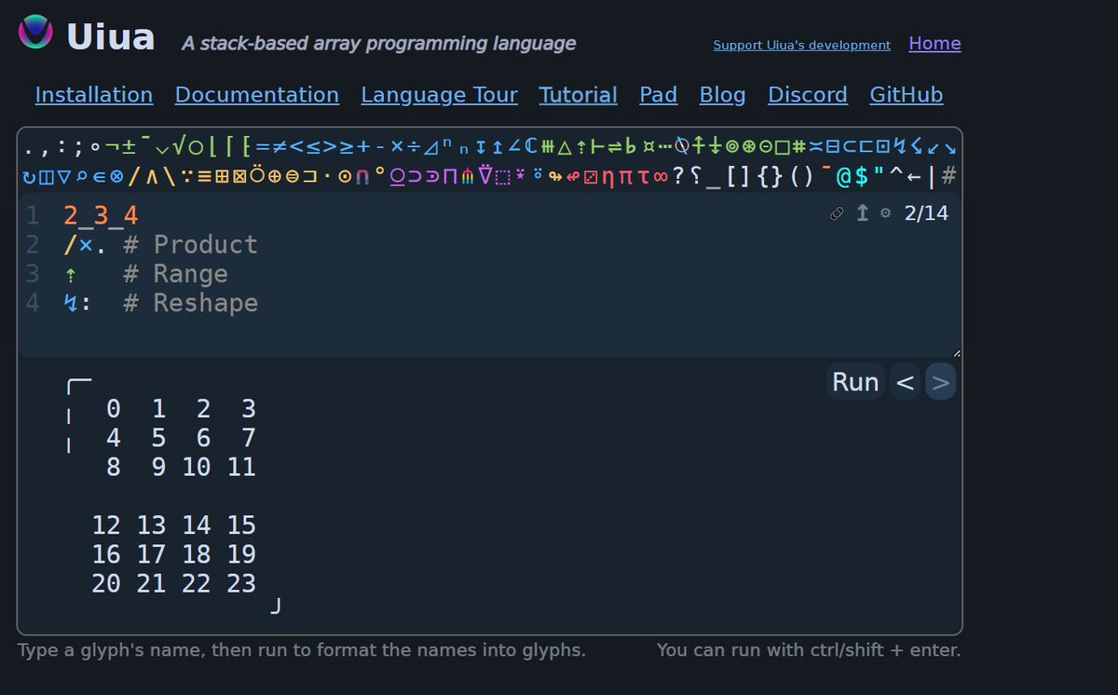Insert the modulus ◿ triangle glyph
This screenshot has height=695, width=1118.
(x=431, y=146)
